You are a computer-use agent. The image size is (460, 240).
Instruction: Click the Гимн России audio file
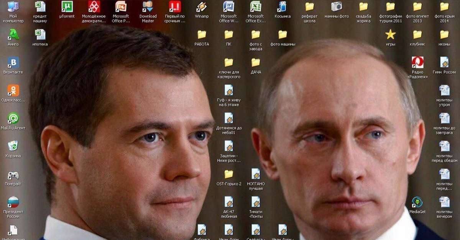tap(444, 62)
